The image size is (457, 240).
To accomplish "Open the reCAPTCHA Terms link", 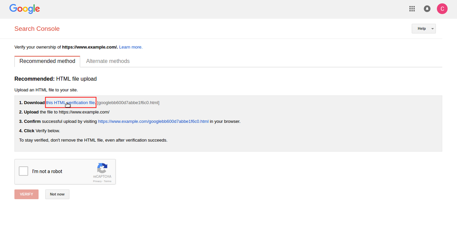I will click(108, 181).
